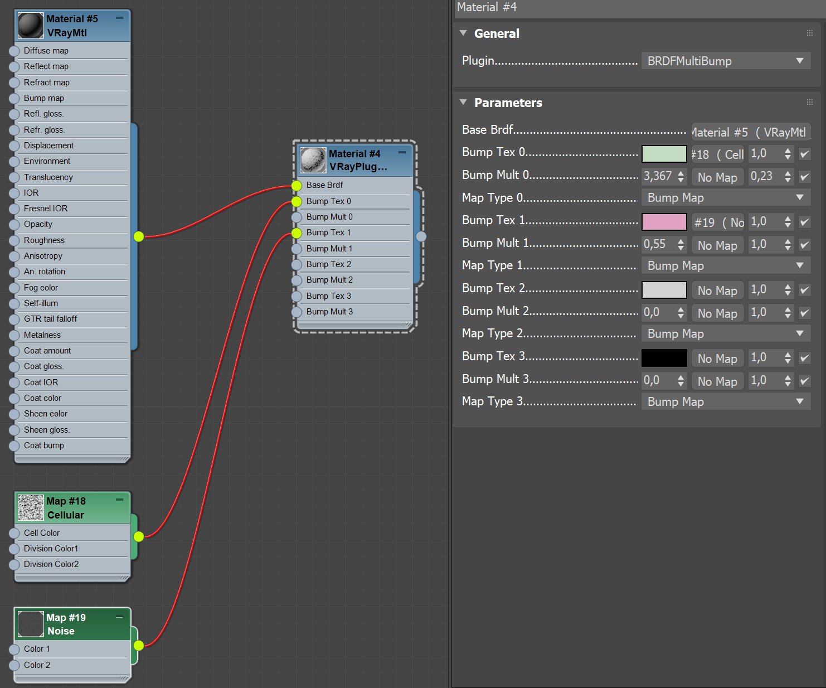The image size is (826, 688).
Task: Increase Bump Mult 0 using its spinner
Action: tap(681, 173)
